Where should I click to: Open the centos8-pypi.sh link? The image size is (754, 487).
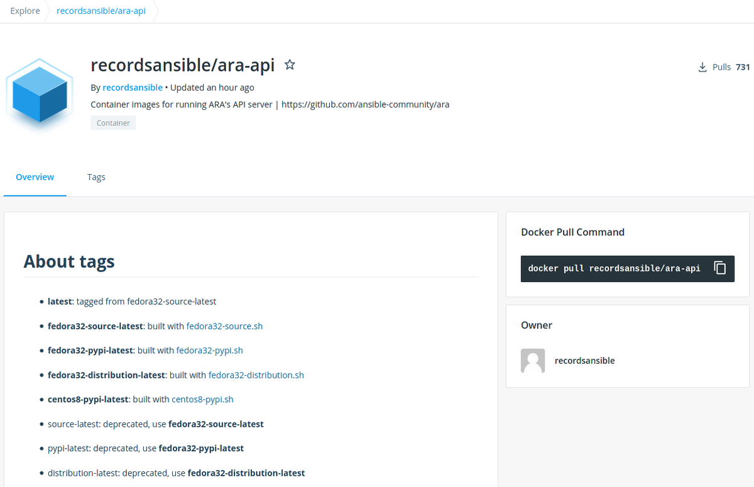[x=202, y=399]
